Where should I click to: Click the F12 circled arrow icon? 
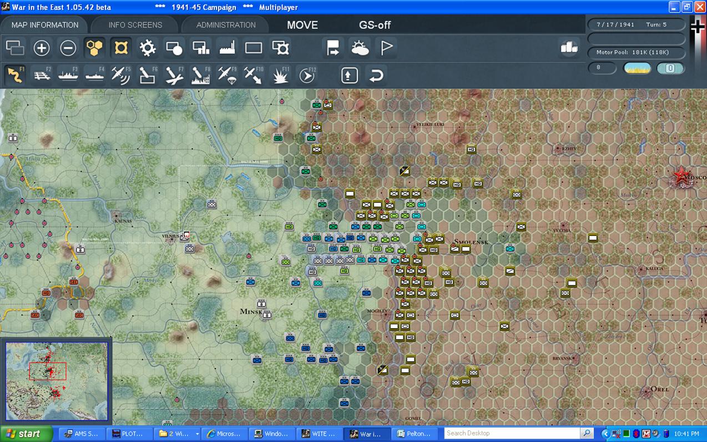307,75
